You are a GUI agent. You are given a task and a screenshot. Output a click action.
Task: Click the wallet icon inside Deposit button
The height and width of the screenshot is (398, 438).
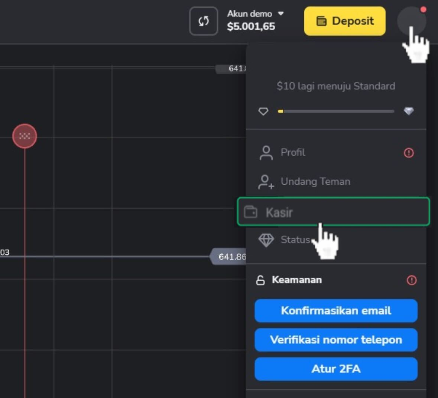coord(321,21)
